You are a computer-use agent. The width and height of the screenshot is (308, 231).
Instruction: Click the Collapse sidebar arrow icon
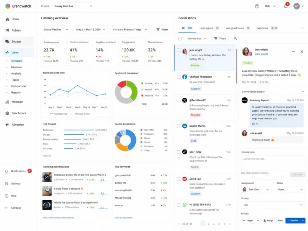click(x=7, y=208)
